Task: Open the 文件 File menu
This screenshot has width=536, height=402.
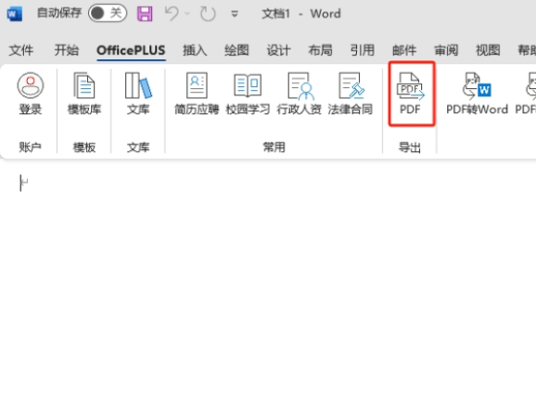Action: (x=20, y=50)
